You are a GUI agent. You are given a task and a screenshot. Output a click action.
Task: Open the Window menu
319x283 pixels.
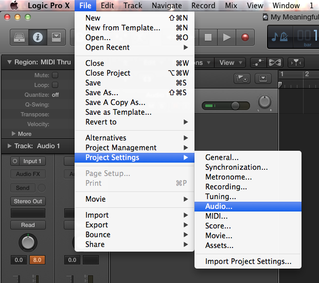click(x=286, y=6)
